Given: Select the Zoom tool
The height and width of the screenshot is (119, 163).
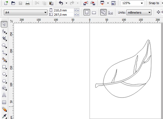Looking at the screenshot, I should click(x=4, y=46).
